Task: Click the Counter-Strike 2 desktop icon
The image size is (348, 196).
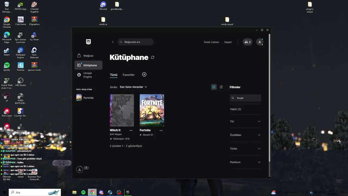Action: 21,114
